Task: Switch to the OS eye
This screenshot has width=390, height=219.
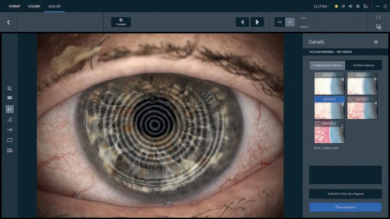Action: coord(290,22)
